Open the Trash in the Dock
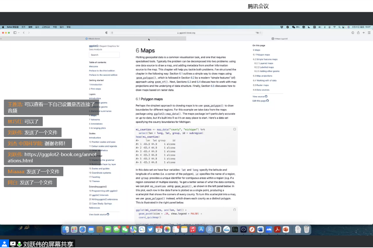The width and height of the screenshot is (373, 248). tap(306, 229)
